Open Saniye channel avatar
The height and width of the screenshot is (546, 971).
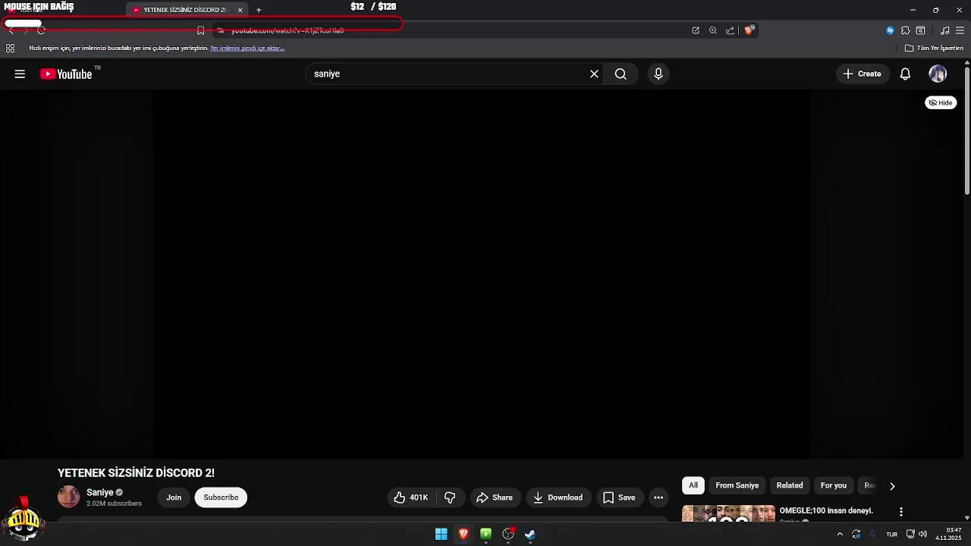[x=69, y=497]
